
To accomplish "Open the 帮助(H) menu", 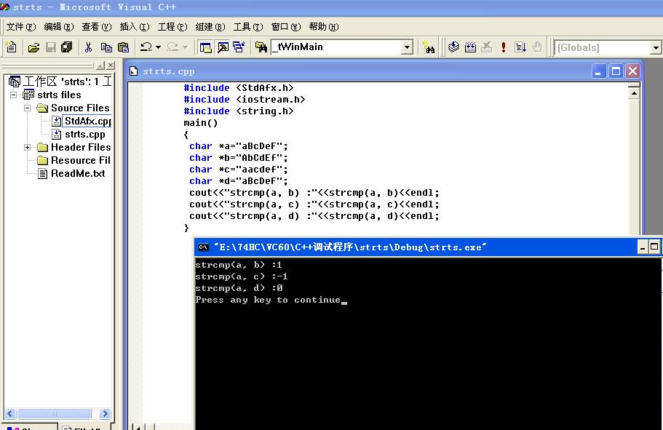I will [x=324, y=27].
